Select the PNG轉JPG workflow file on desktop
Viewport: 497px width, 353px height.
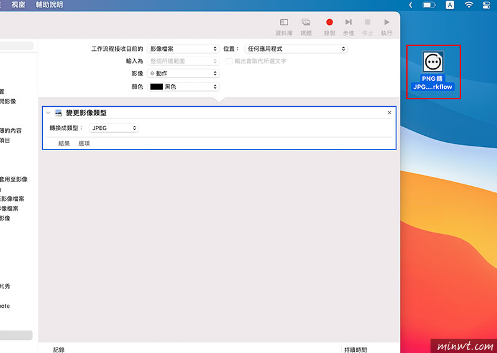(433, 71)
